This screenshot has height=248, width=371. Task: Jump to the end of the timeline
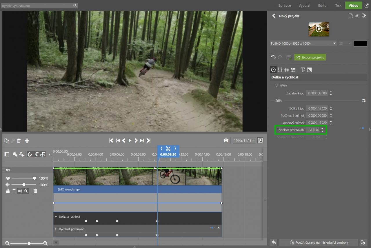[148, 141]
